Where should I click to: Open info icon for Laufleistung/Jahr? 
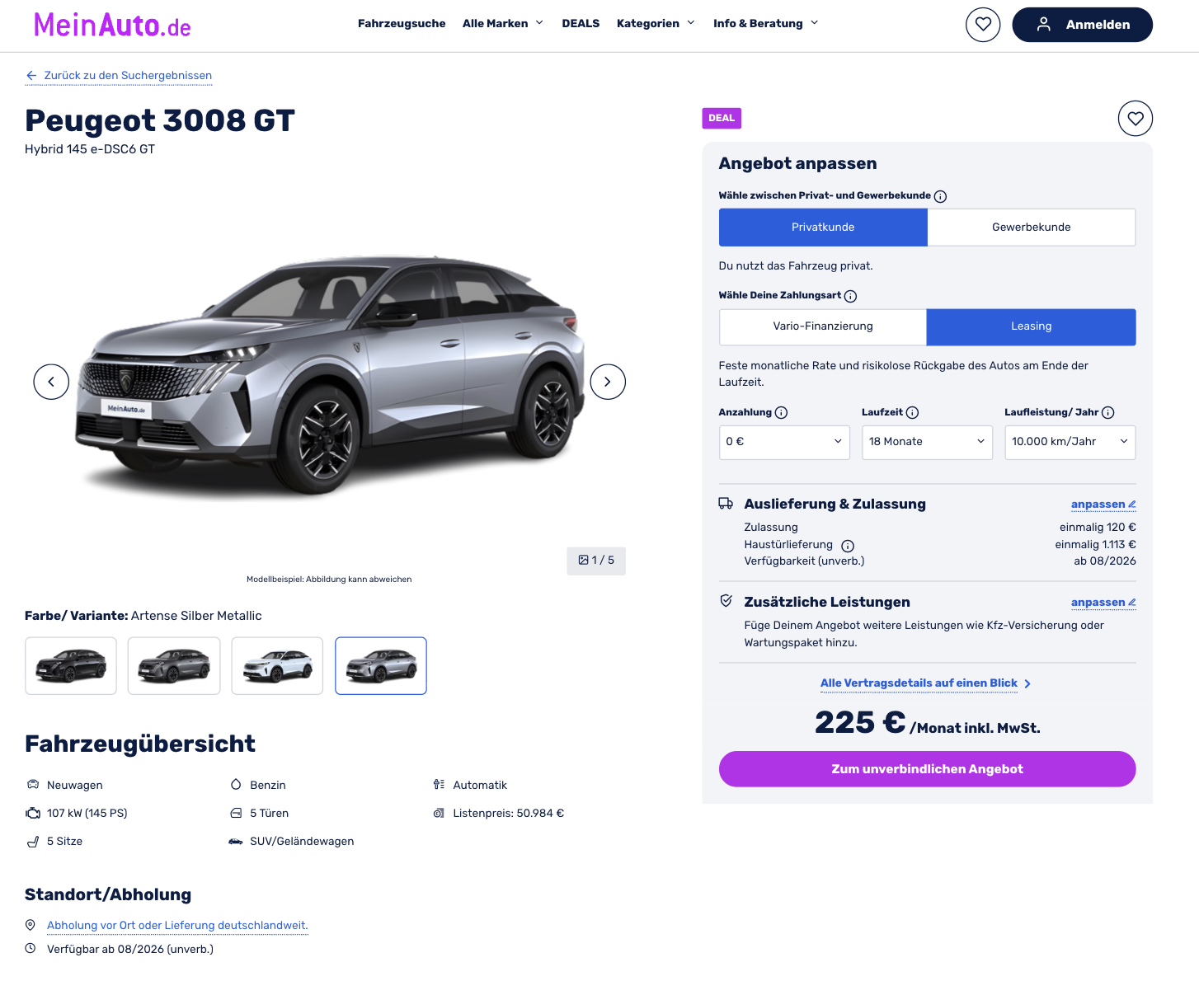pyautogui.click(x=1108, y=413)
